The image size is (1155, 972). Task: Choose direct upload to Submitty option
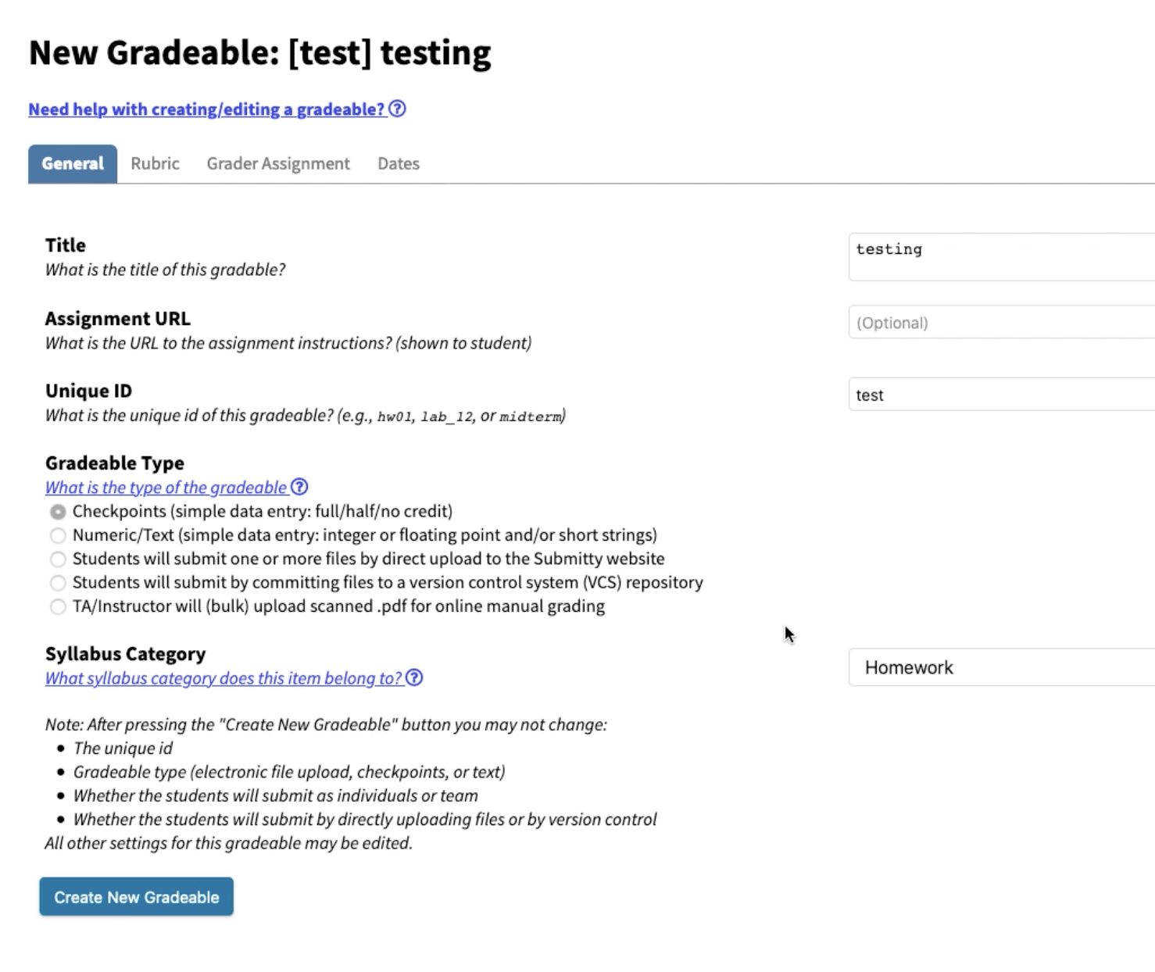[x=58, y=559]
